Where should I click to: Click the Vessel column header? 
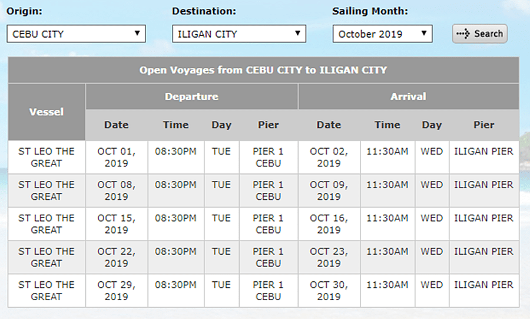coord(47,111)
